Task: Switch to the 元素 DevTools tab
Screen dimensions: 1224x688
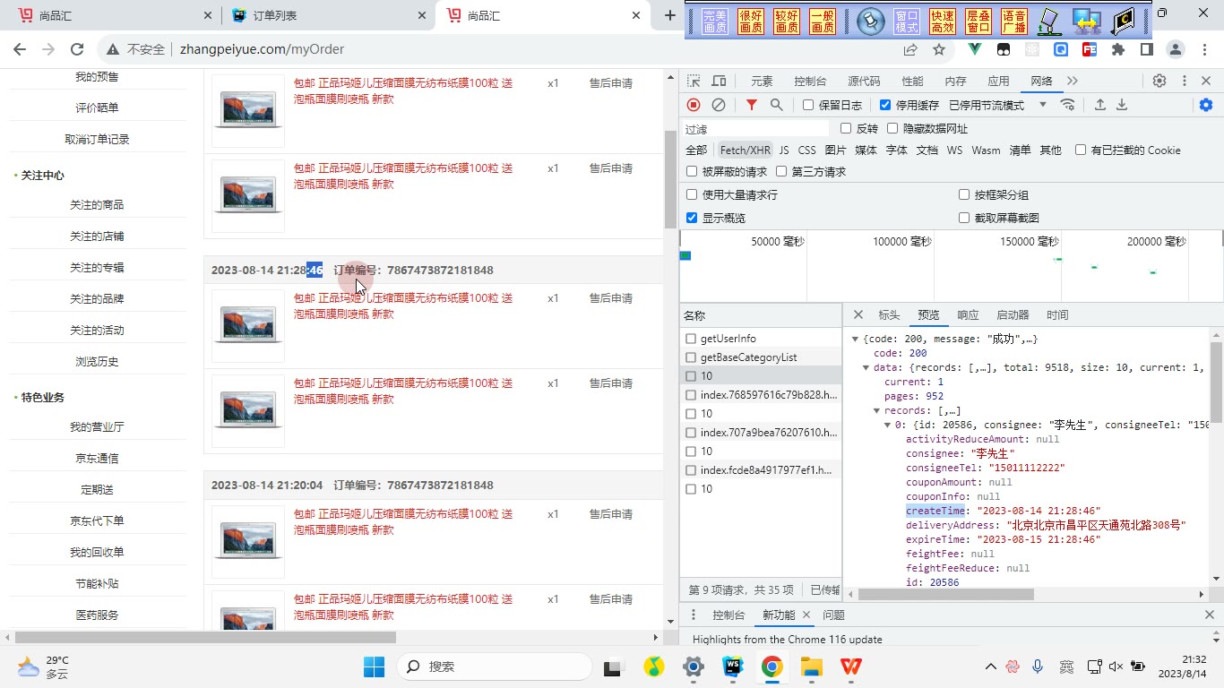Action: point(762,81)
